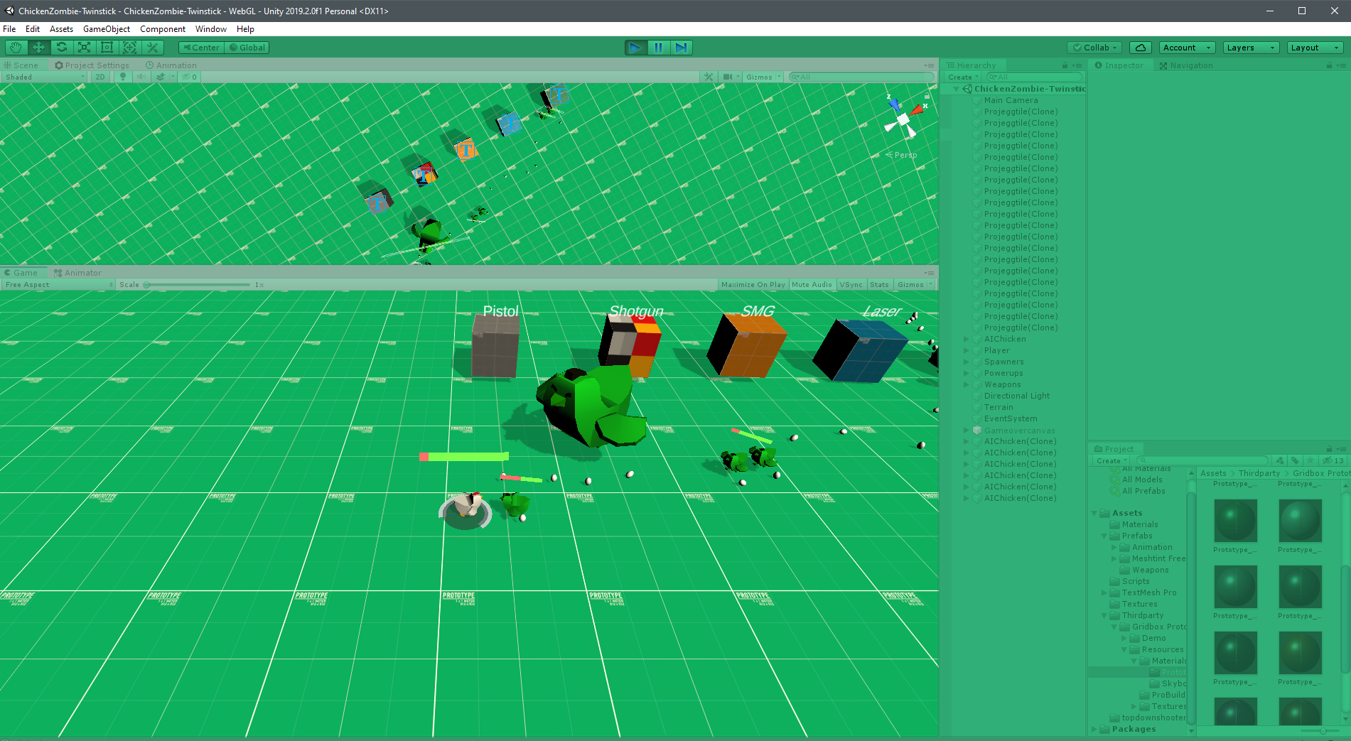The image size is (1351, 741).
Task: Click the Project search field
Action: pyautogui.click(x=1202, y=460)
